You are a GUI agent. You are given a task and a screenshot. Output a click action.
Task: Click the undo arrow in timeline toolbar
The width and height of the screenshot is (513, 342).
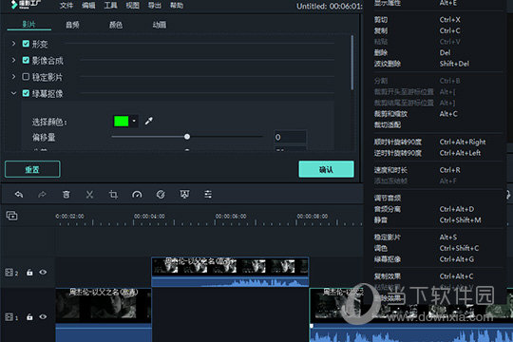(x=19, y=195)
